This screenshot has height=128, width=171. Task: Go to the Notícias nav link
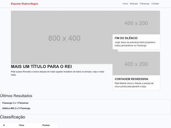point(134,4)
